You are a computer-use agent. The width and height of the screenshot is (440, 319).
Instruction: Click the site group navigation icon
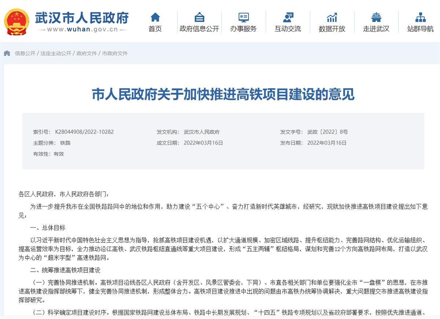(420, 17)
